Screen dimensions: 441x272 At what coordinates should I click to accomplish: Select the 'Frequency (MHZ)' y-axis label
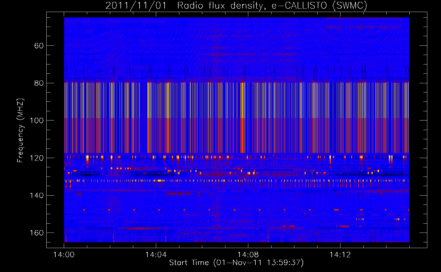coord(20,130)
